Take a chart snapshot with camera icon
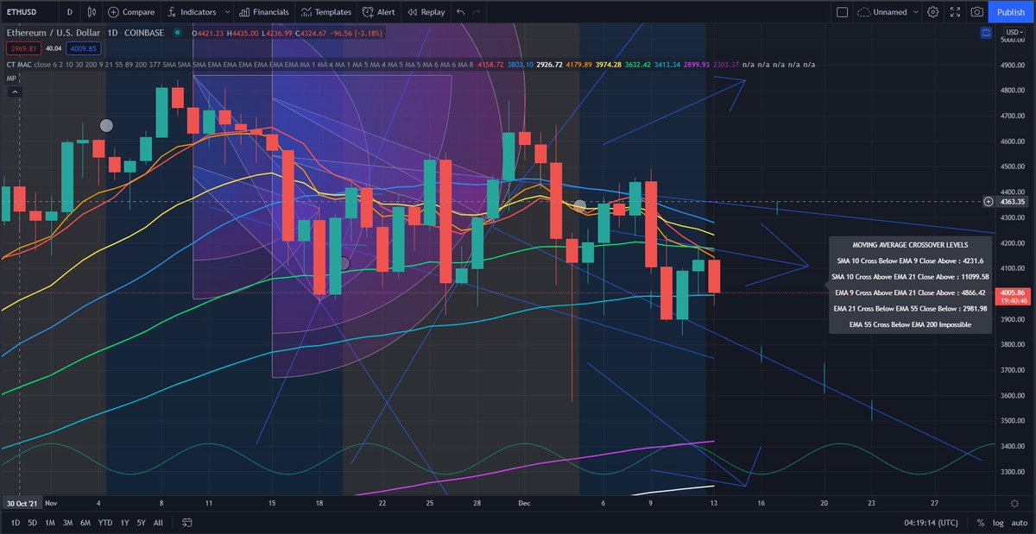Image resolution: width=1036 pixels, height=534 pixels. tap(976, 12)
